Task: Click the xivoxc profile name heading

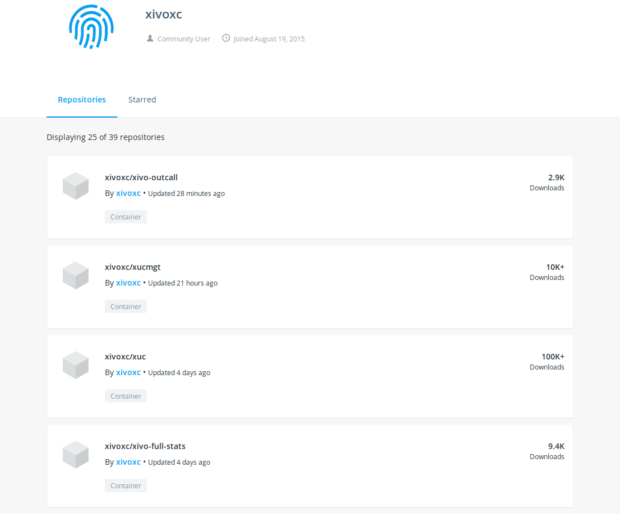Action: click(164, 15)
